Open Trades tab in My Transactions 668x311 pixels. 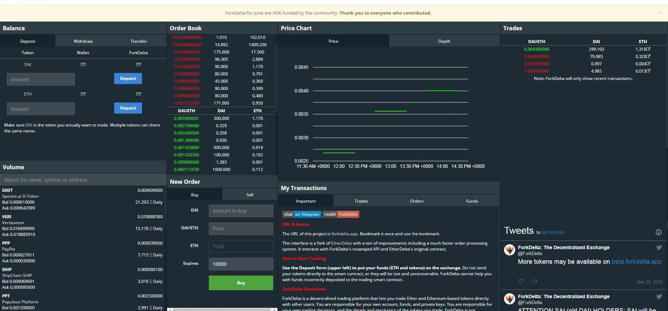pos(361,201)
